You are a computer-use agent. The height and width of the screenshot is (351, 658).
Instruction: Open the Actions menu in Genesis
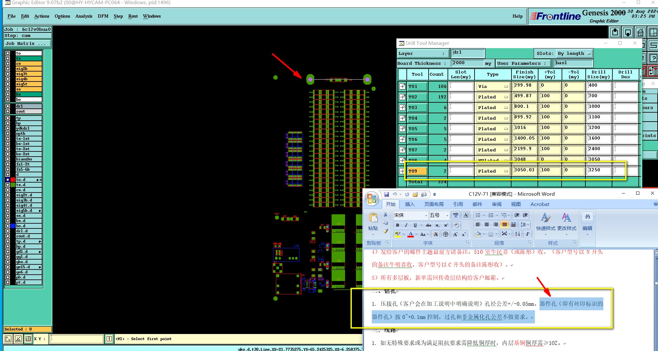[x=42, y=16]
